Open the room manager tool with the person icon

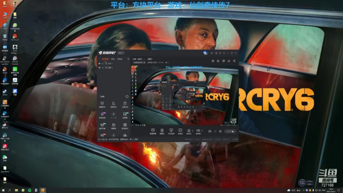114,105
